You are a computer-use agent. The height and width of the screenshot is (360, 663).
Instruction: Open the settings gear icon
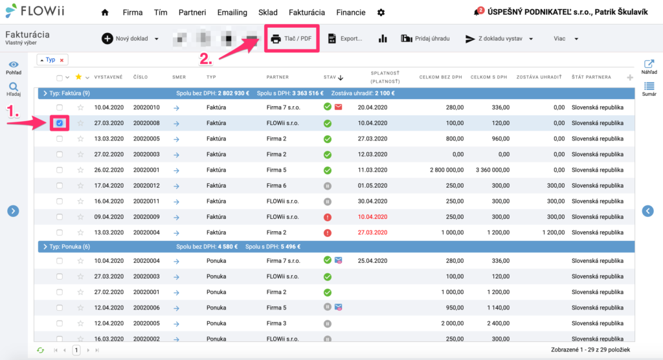(381, 13)
